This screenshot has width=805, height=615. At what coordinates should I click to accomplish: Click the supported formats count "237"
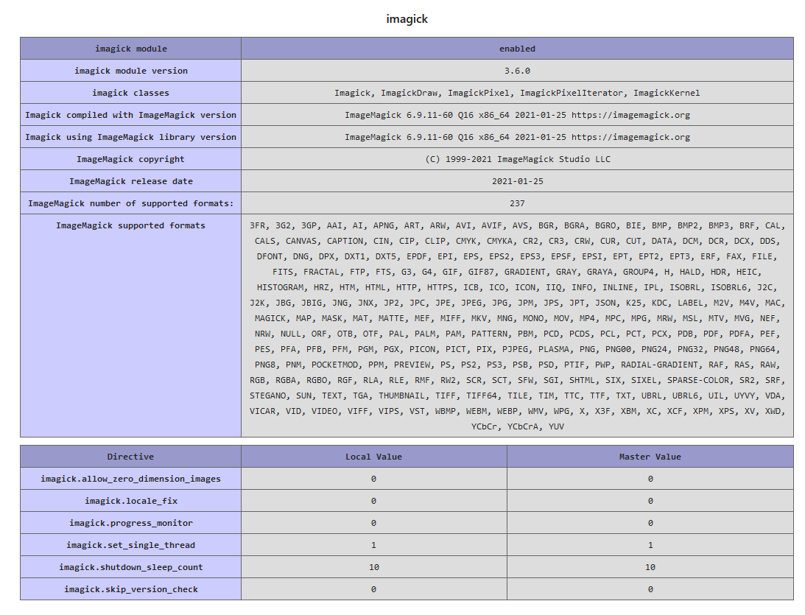click(x=517, y=203)
